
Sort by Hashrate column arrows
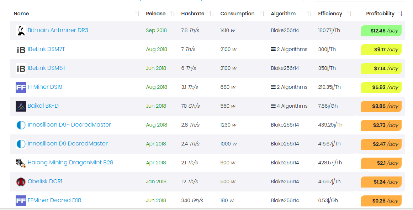tap(212, 14)
